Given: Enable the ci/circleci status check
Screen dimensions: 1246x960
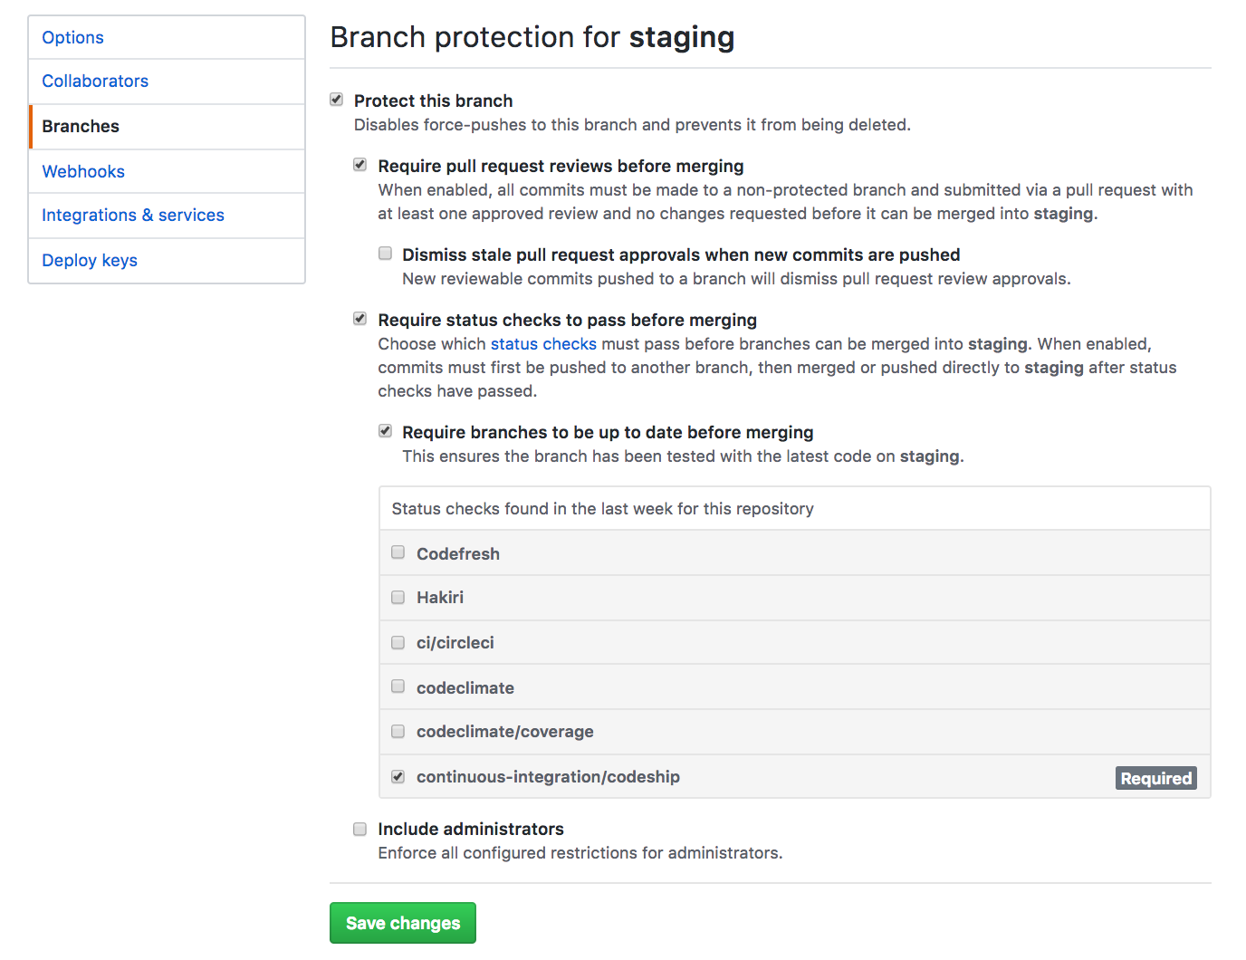Looking at the screenshot, I should pos(398,642).
